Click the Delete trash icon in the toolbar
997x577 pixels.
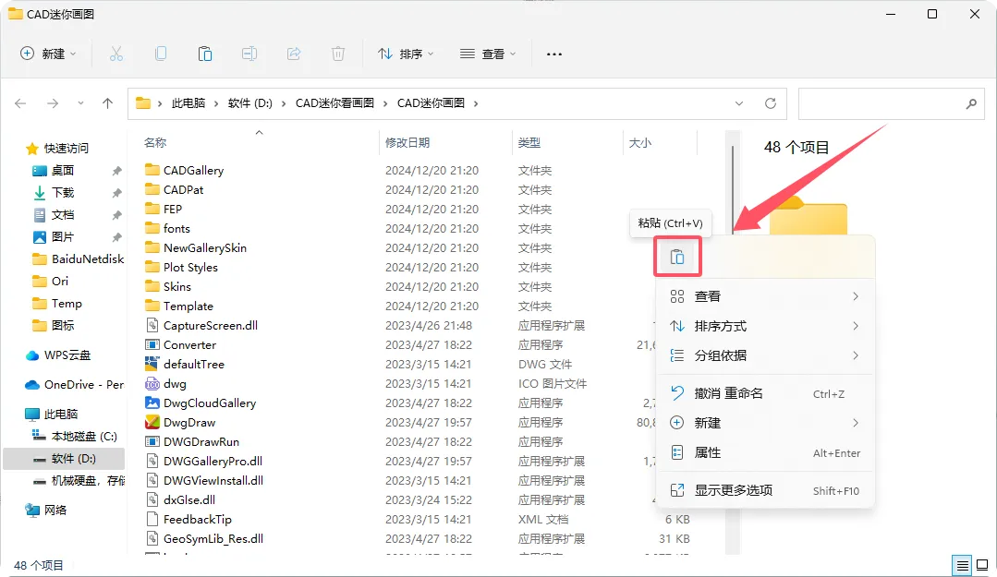click(x=338, y=54)
